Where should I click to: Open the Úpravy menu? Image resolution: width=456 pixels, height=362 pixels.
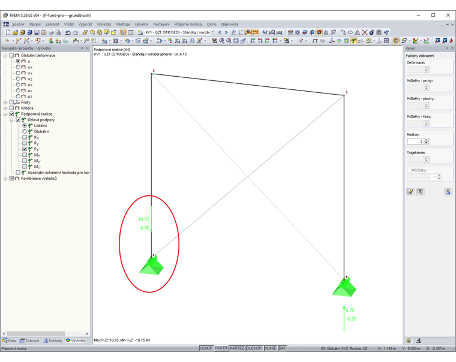[x=35, y=24]
